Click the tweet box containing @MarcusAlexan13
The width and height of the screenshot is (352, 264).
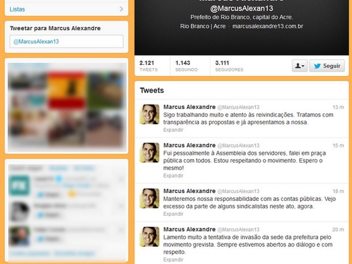[x=66, y=41]
